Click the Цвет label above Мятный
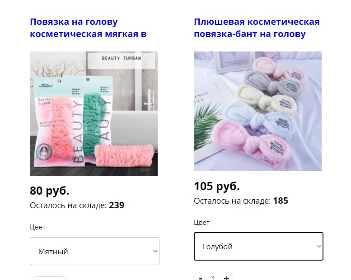351x280 pixels. pos(37,227)
